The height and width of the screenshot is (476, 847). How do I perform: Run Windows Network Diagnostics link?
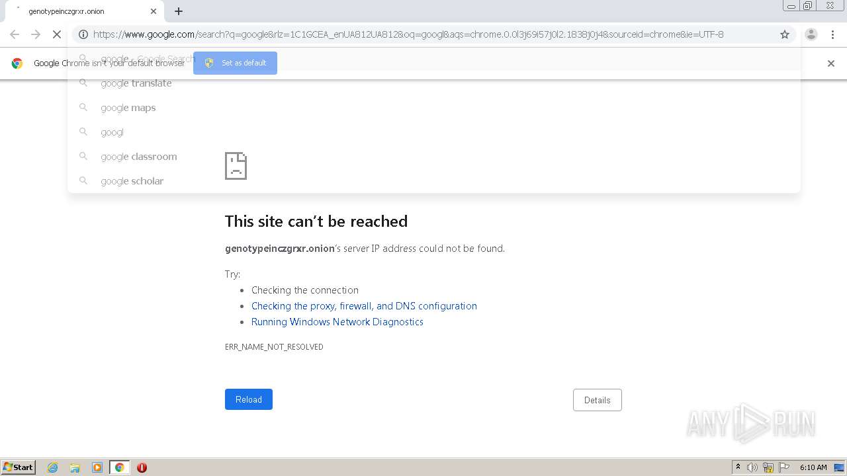337,322
